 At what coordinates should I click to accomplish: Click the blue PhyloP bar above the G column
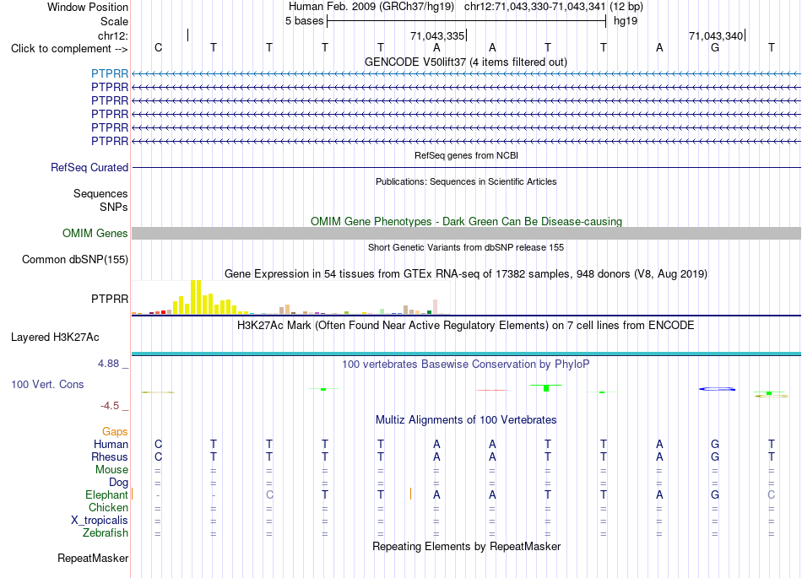(x=717, y=390)
